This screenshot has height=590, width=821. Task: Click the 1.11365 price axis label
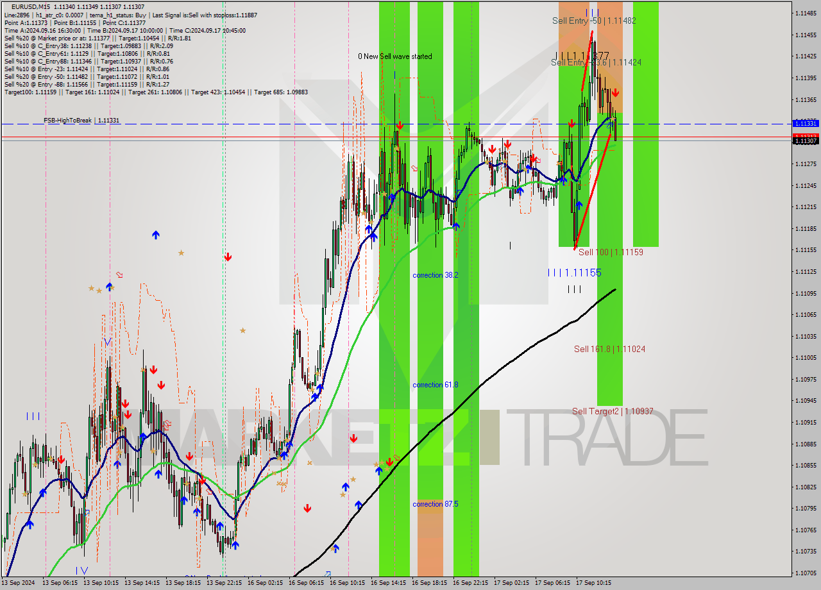coord(805,99)
